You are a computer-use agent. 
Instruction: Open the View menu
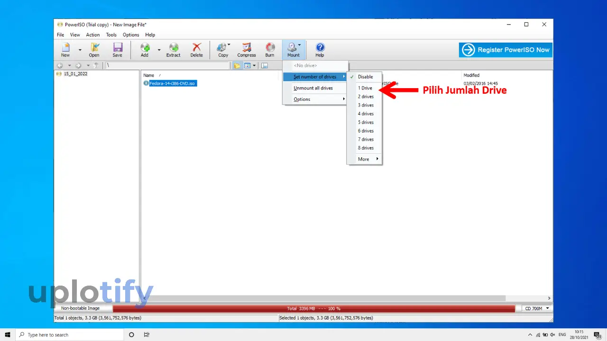pos(75,35)
